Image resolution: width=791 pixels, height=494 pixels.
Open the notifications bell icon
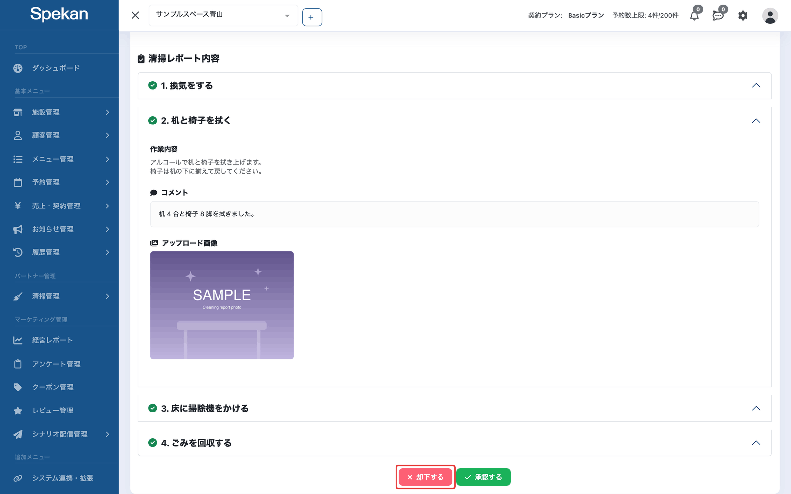pos(694,16)
